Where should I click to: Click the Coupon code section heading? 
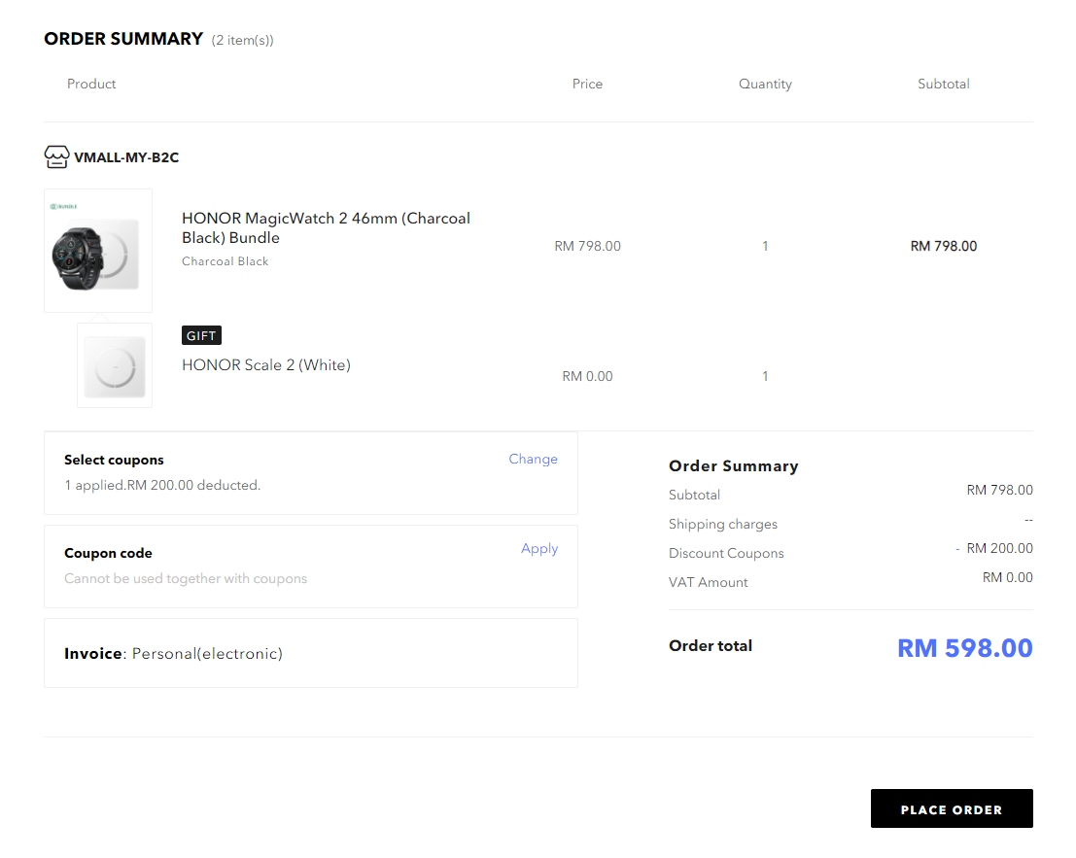pyautogui.click(x=108, y=553)
